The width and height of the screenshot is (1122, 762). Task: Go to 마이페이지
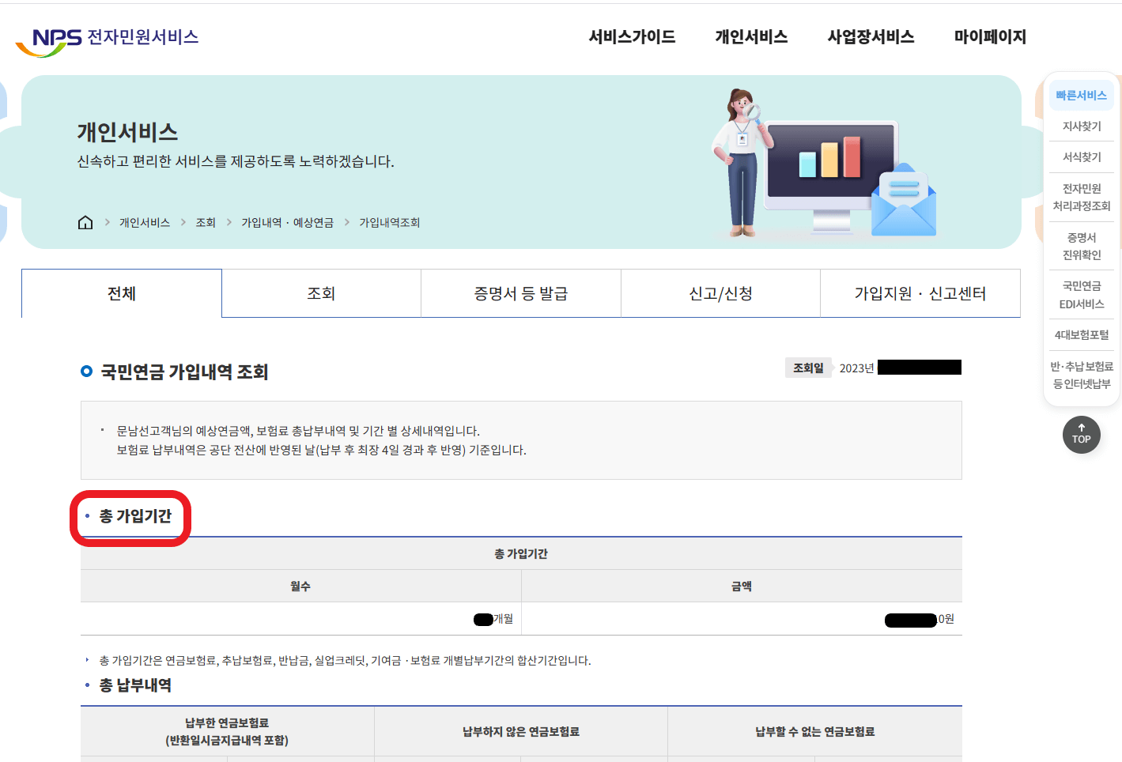(990, 36)
